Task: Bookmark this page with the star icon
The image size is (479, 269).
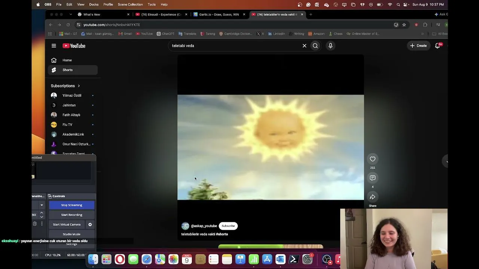Action: click(404, 25)
